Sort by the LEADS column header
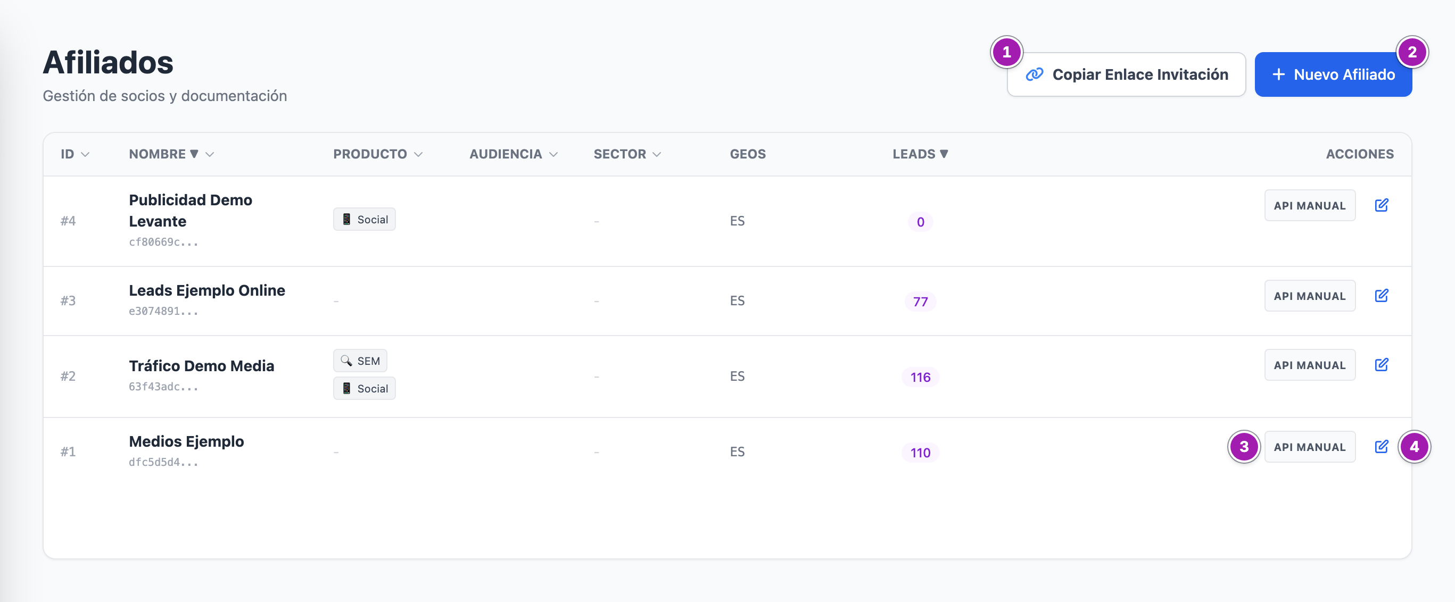 (x=920, y=154)
